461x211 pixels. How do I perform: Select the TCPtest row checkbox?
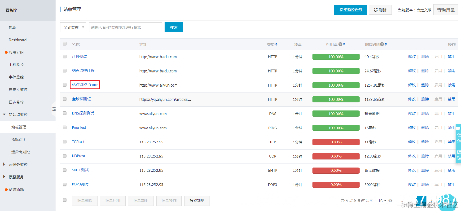[x=65, y=142]
